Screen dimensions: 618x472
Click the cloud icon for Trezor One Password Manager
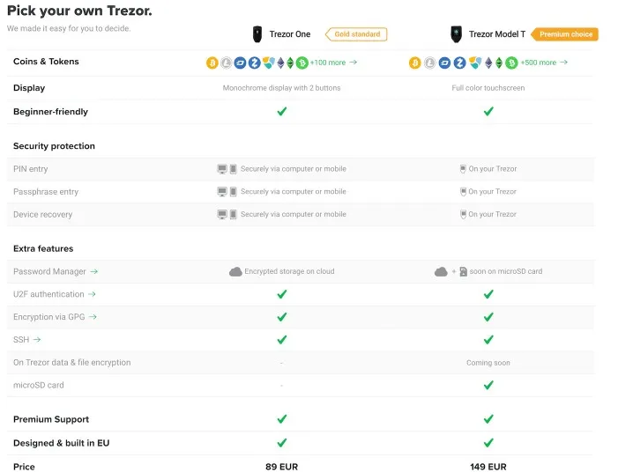coord(235,271)
